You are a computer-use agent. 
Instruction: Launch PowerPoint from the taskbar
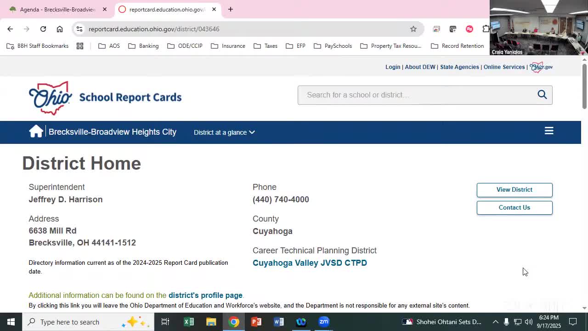click(x=256, y=322)
